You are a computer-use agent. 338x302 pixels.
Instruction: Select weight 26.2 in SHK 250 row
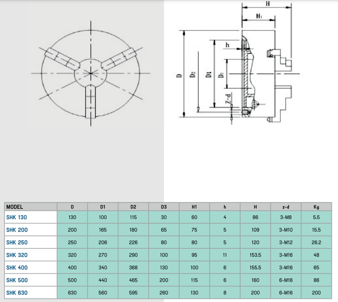316,243
